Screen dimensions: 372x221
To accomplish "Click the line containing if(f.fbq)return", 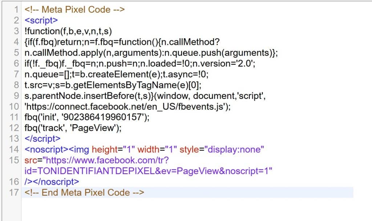I will click(x=122, y=42).
